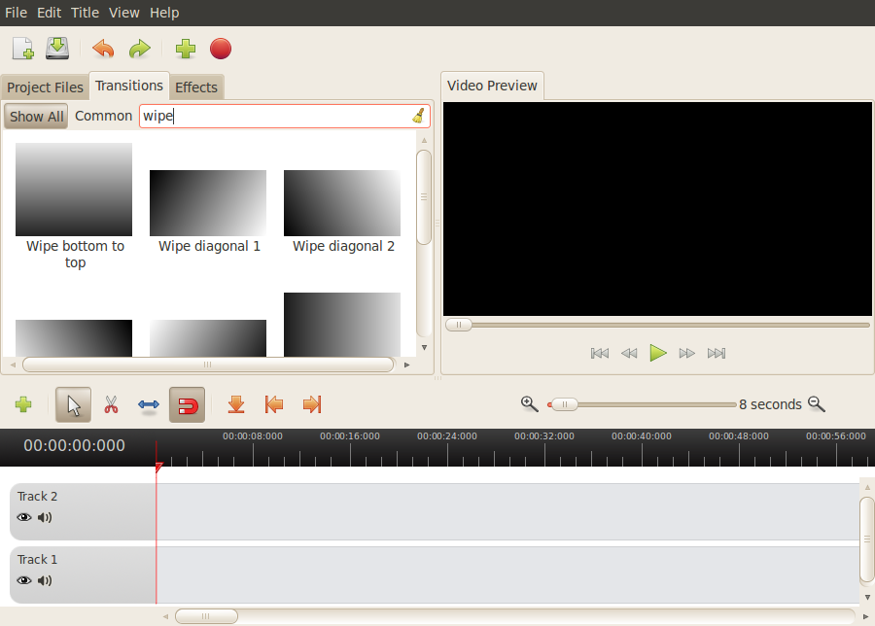Click the Add Marker arrow icon
Image resolution: width=875 pixels, height=626 pixels.
click(235, 404)
